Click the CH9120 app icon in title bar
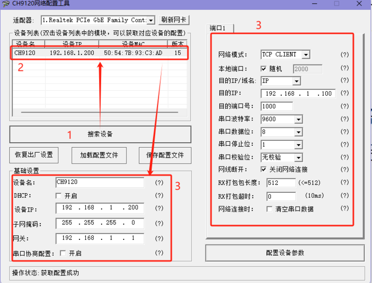Screen dimensions: 372x283 point(5,3)
